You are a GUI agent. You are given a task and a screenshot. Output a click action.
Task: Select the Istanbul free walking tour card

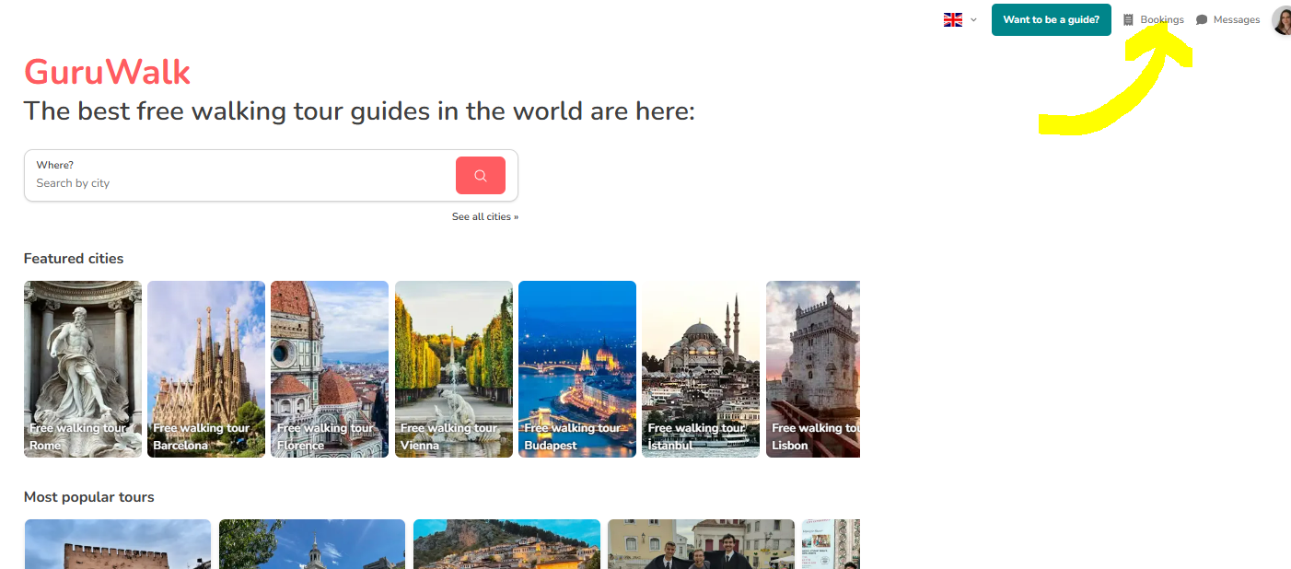701,369
